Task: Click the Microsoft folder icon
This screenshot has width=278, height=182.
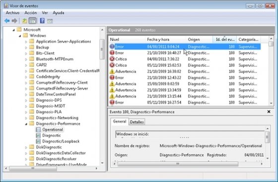Action: (x=19, y=29)
